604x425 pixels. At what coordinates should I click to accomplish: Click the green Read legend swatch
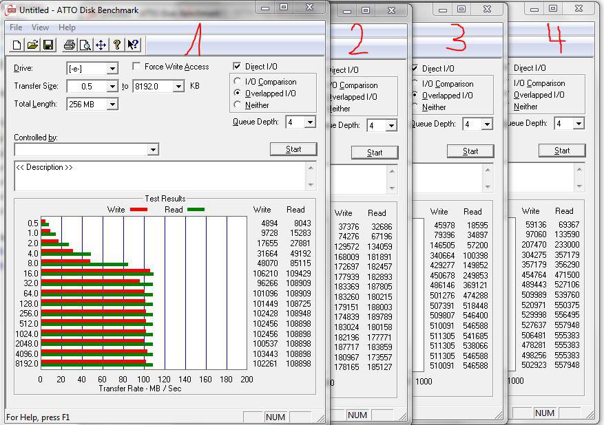196,210
